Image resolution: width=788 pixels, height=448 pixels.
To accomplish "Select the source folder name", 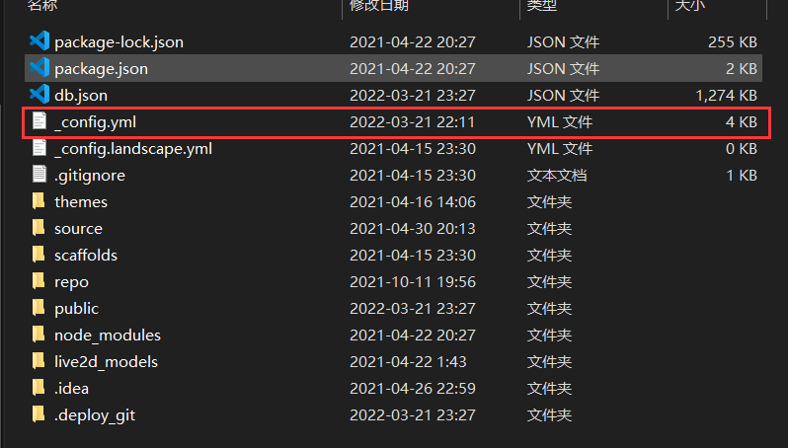I will coord(79,229).
